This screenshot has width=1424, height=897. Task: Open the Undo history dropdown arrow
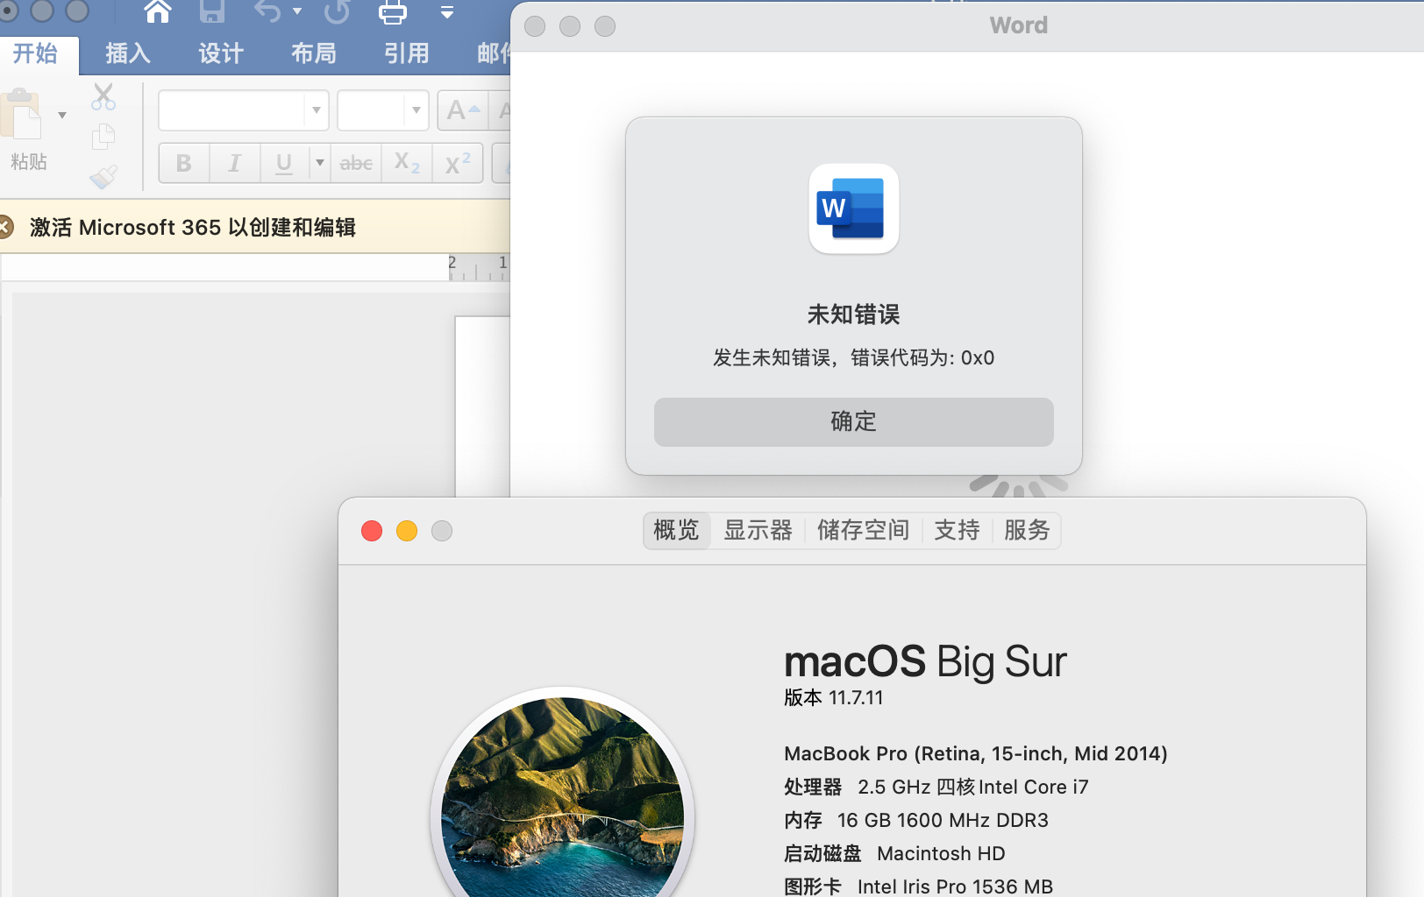pos(297,11)
